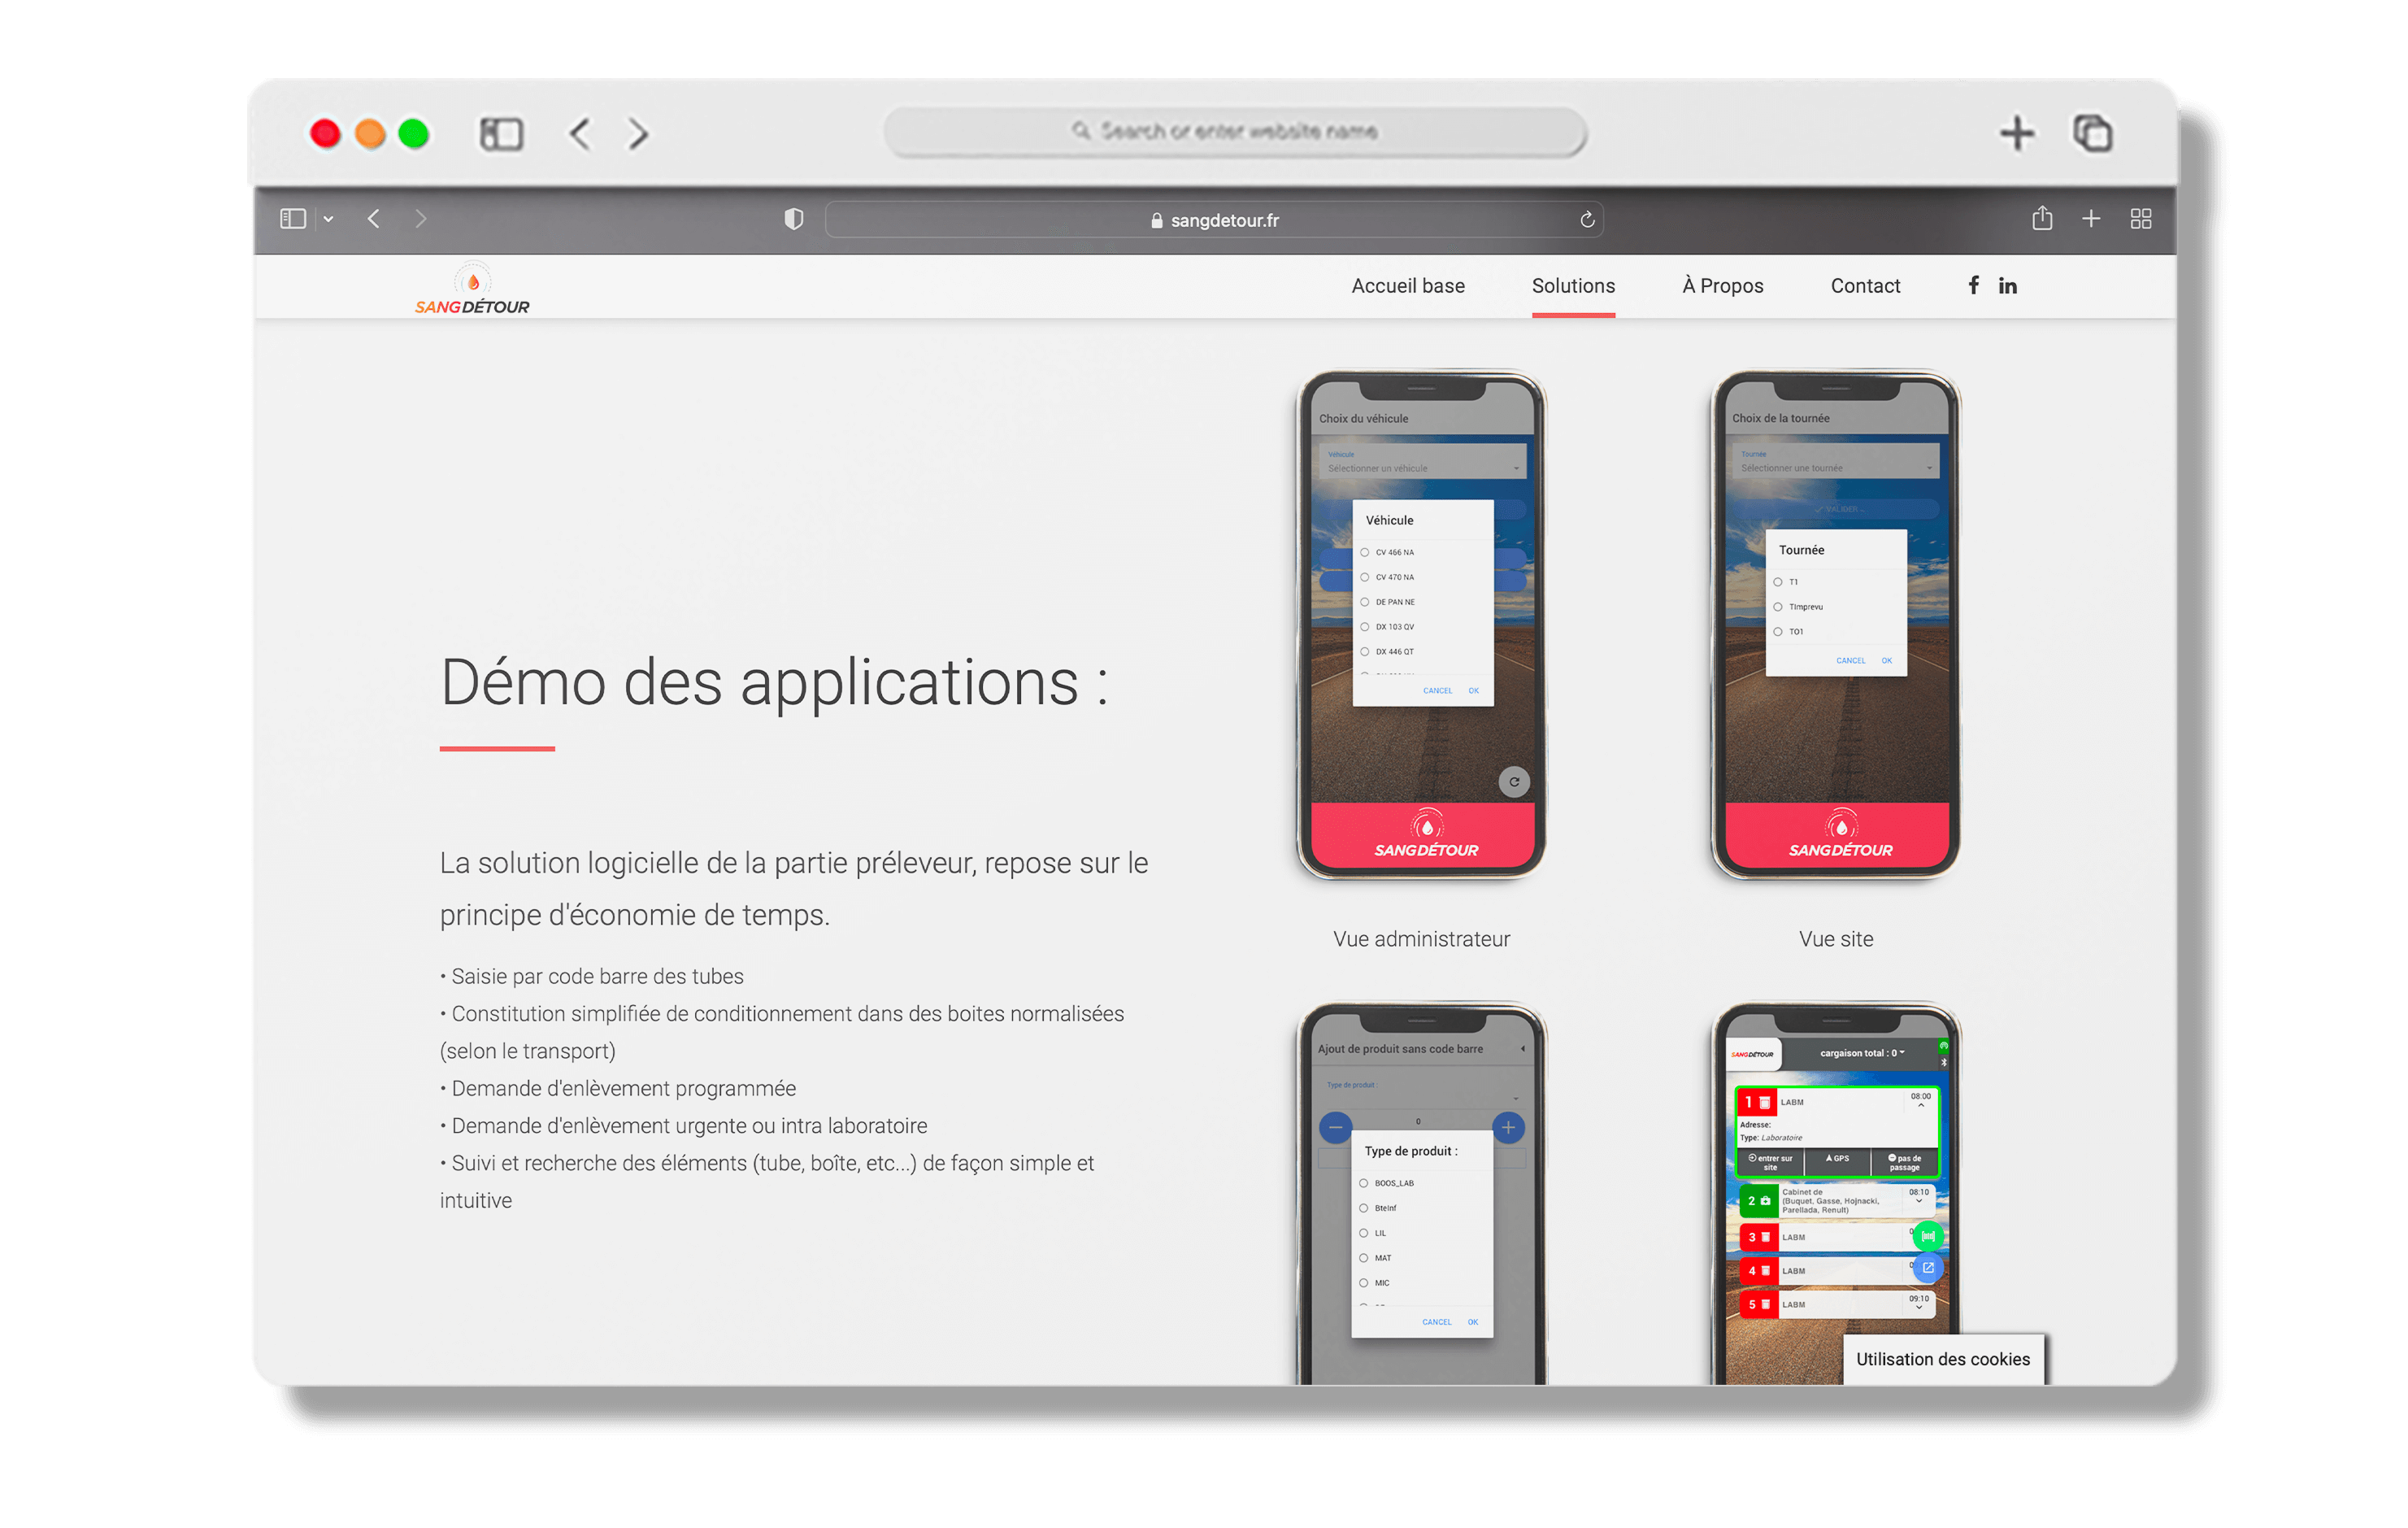
Task: Click the share icon in toolbar
Action: click(2042, 219)
